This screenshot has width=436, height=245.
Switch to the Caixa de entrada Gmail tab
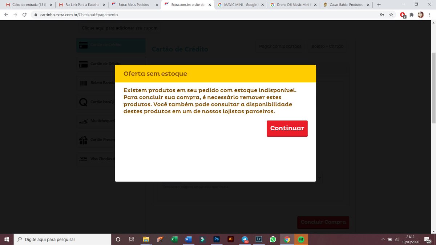(x=29, y=5)
